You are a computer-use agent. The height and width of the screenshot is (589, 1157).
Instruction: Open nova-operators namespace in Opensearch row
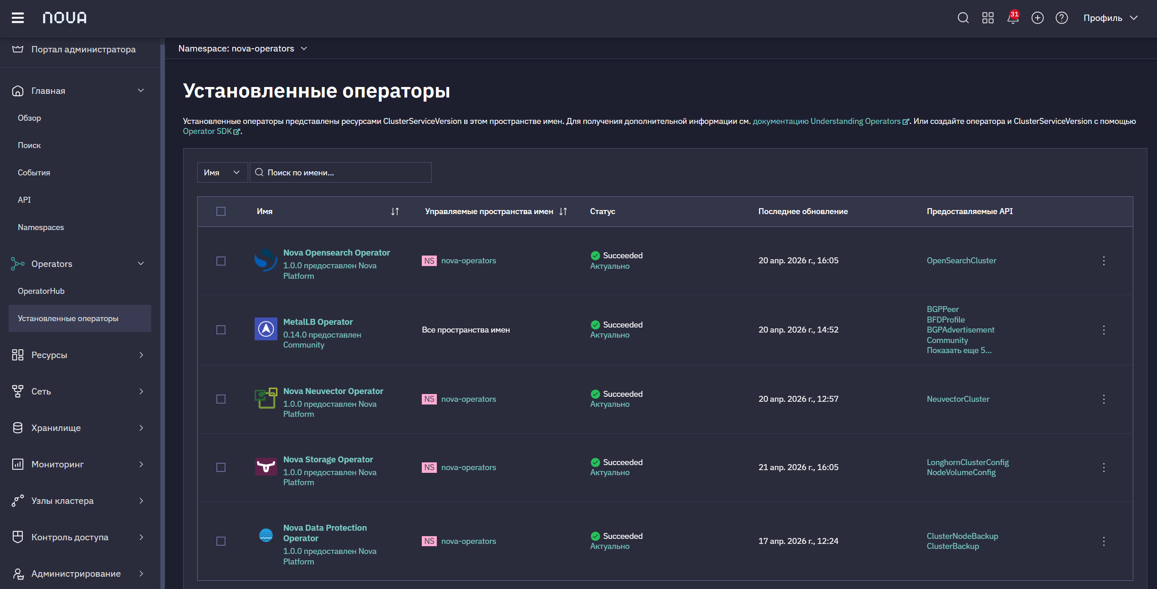tap(468, 261)
